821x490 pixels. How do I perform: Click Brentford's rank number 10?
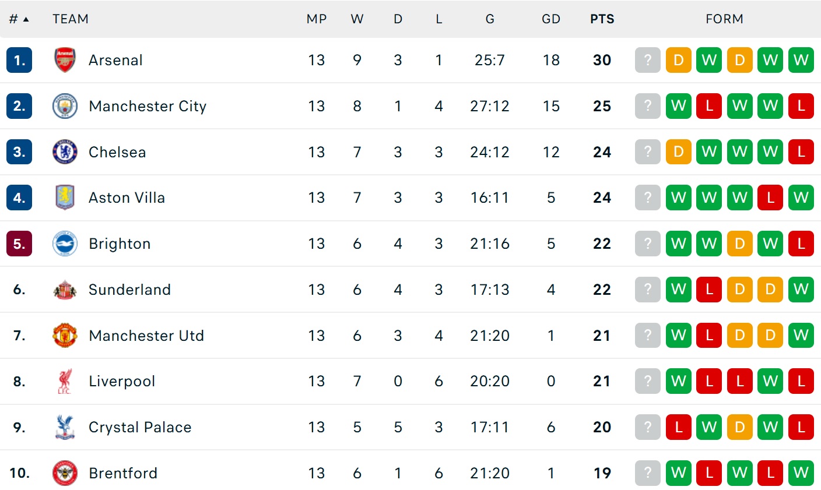tap(19, 473)
